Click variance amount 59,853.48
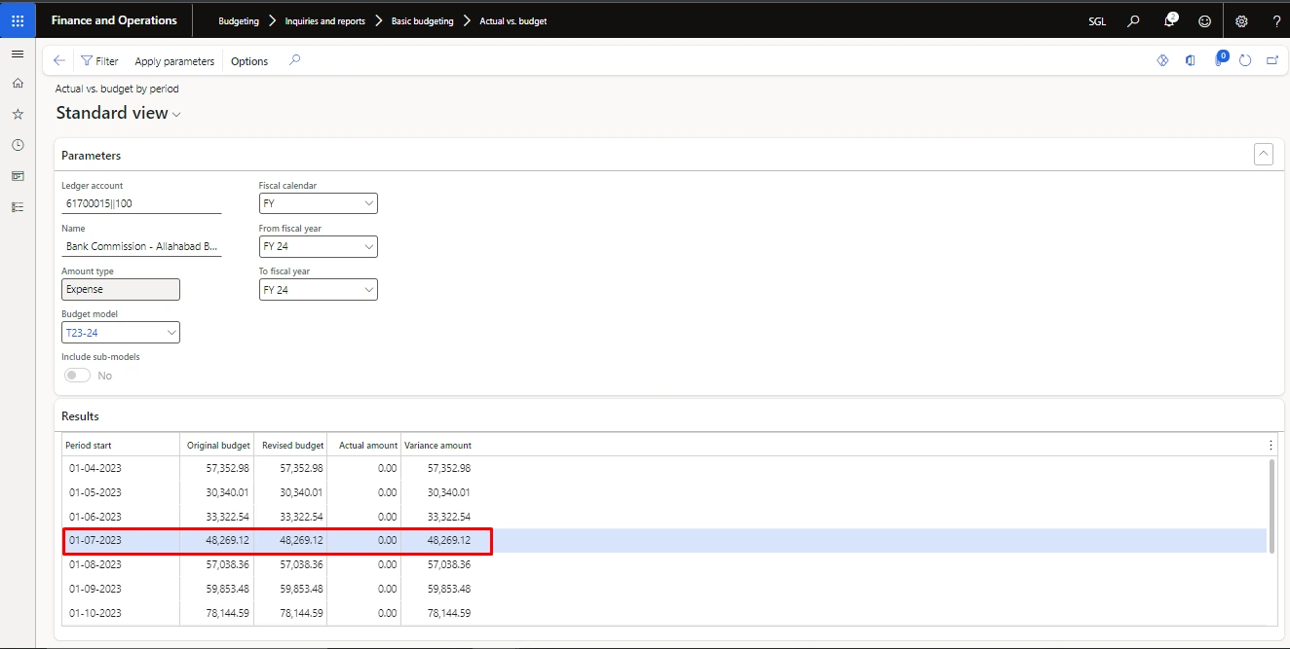 449,589
